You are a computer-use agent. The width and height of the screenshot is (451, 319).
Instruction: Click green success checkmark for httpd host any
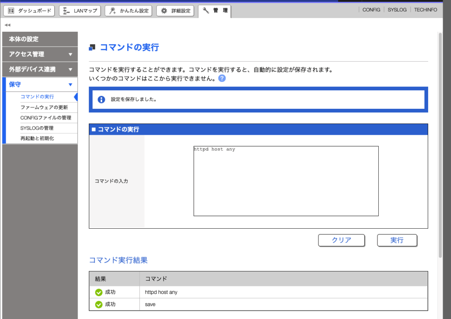click(x=99, y=292)
